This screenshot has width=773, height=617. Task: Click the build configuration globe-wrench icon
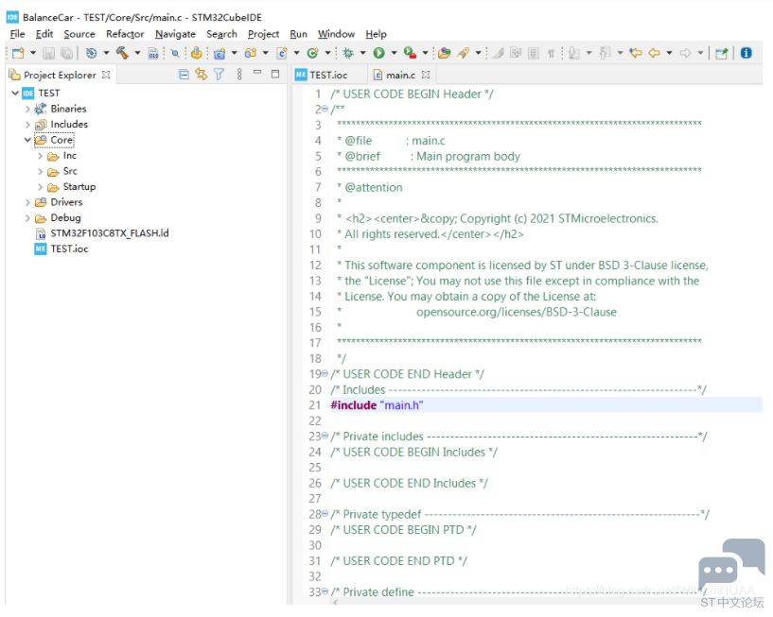91,53
